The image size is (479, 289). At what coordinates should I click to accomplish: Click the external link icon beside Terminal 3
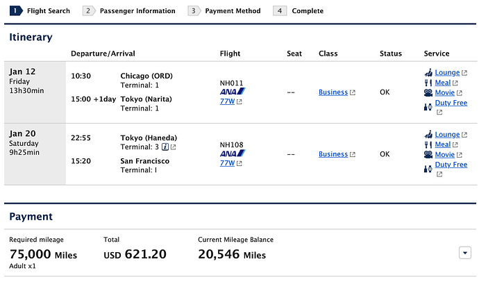174,147
